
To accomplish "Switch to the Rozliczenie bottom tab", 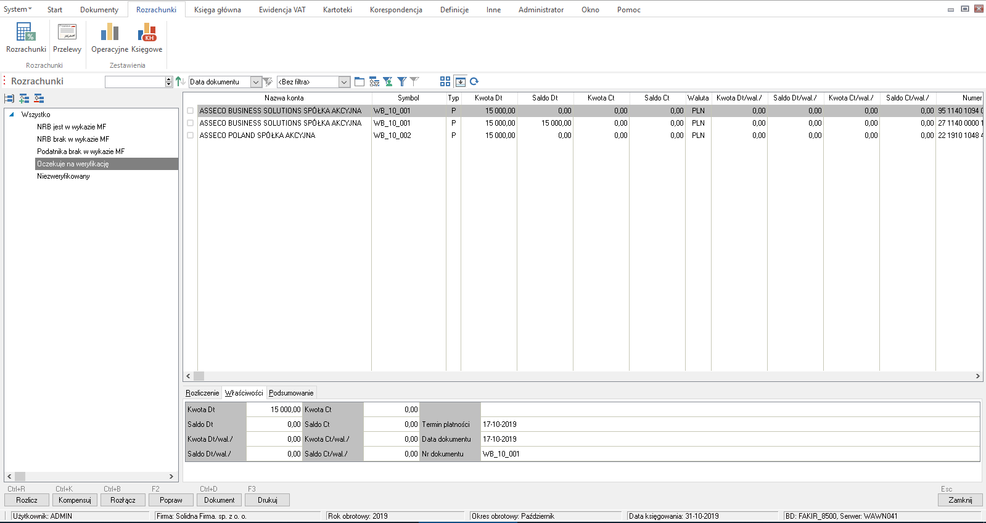I will click(202, 393).
